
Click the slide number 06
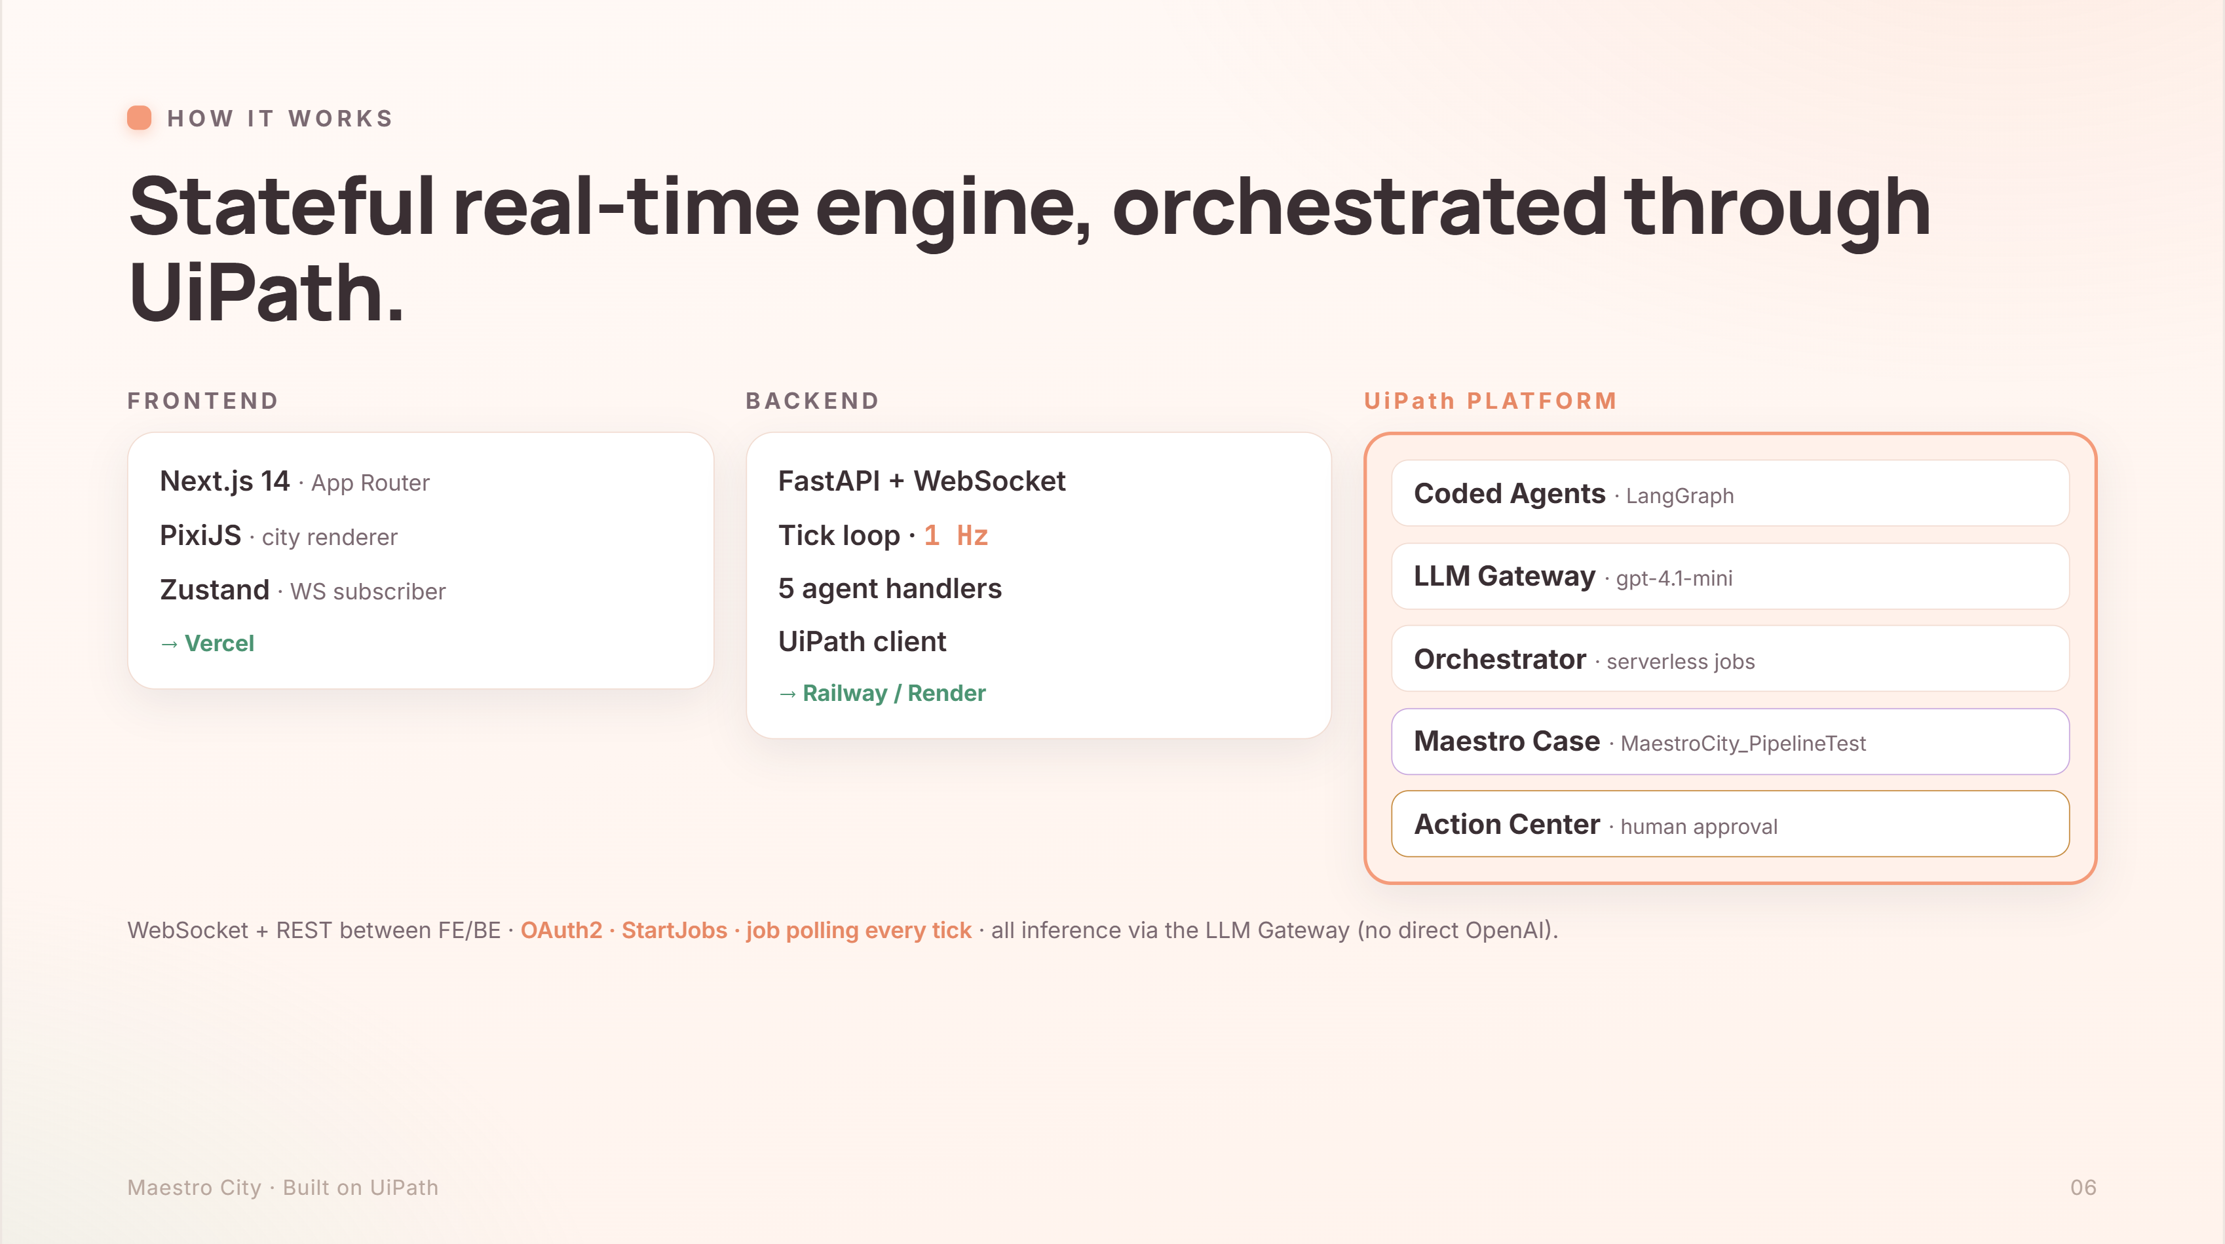tap(2083, 1188)
